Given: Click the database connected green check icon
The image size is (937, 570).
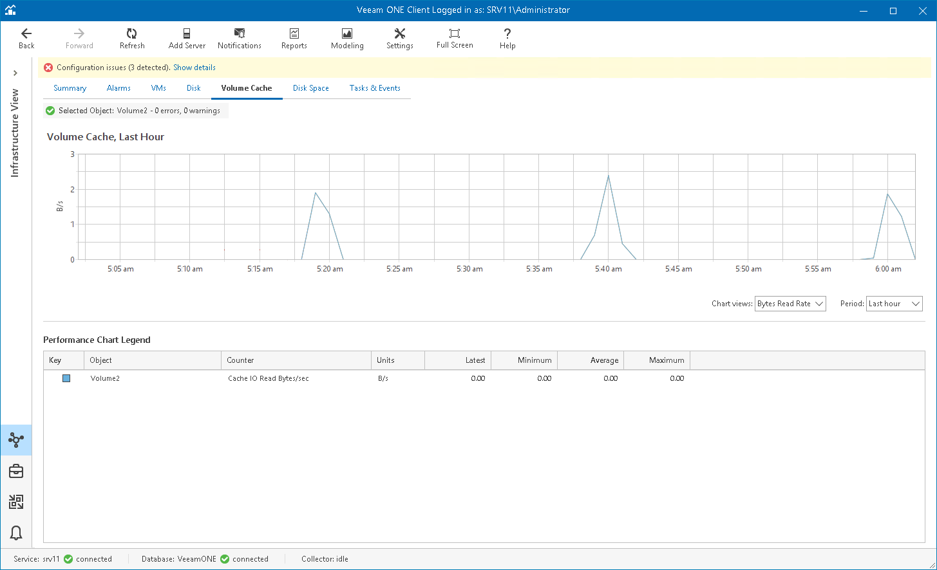Looking at the screenshot, I should pyautogui.click(x=225, y=559).
